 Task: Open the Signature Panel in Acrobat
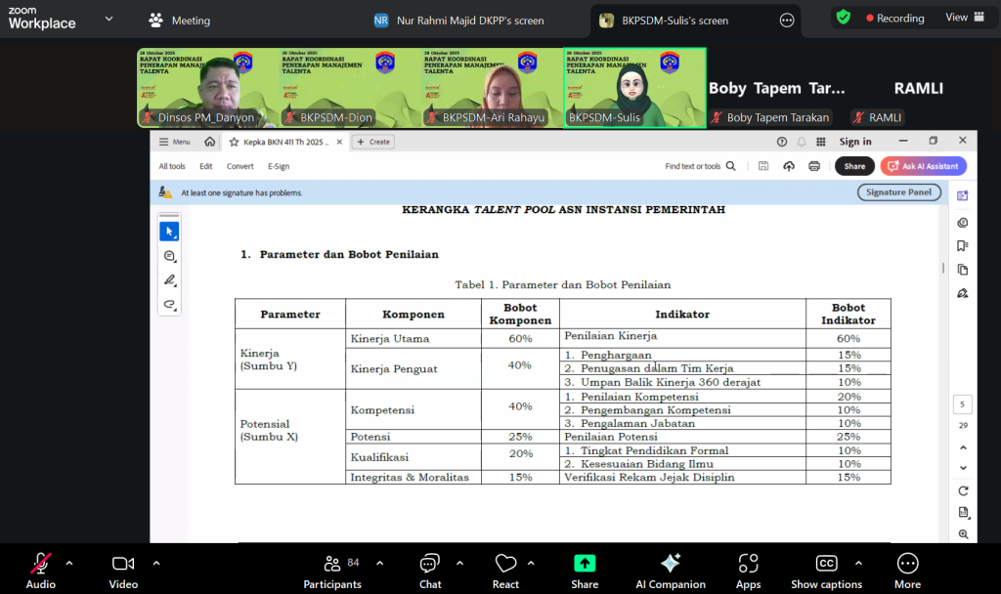(x=899, y=192)
